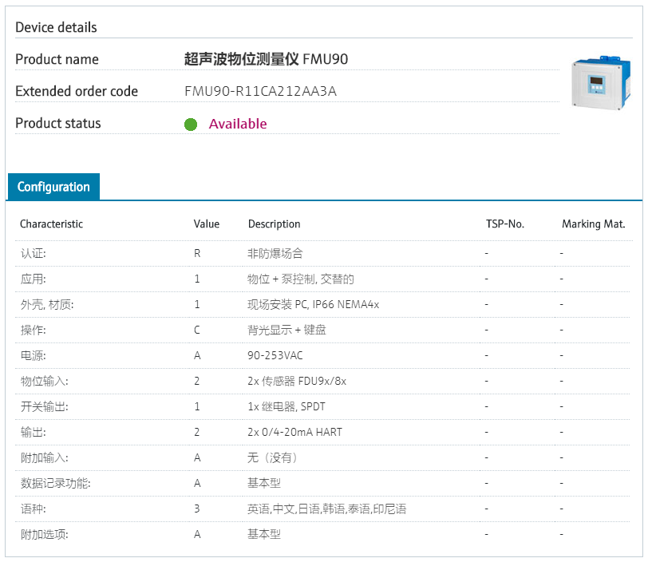This screenshot has width=648, height=562.
Task: Click the Product name field label
Action: 57,59
